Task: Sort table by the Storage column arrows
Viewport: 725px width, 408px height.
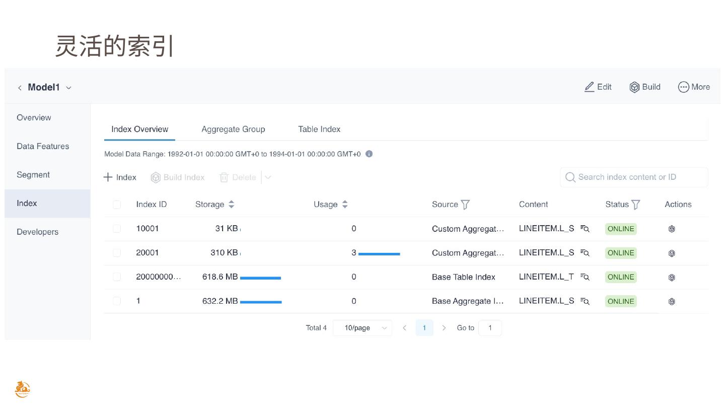Action: click(232, 205)
